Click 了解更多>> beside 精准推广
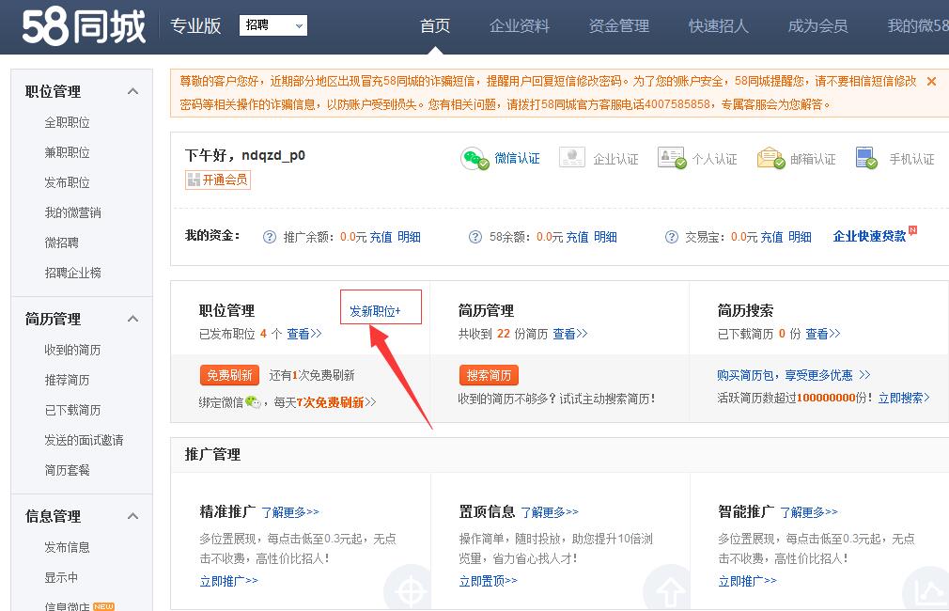The image size is (949, 611). point(290,512)
